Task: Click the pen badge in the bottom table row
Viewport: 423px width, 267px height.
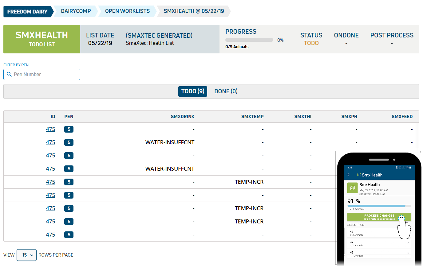Action: point(69,234)
